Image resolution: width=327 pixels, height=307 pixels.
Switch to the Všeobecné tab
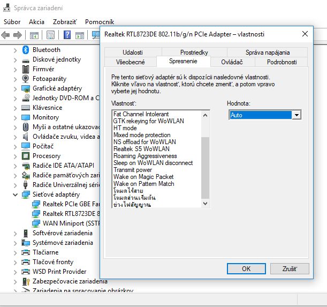coord(131,62)
